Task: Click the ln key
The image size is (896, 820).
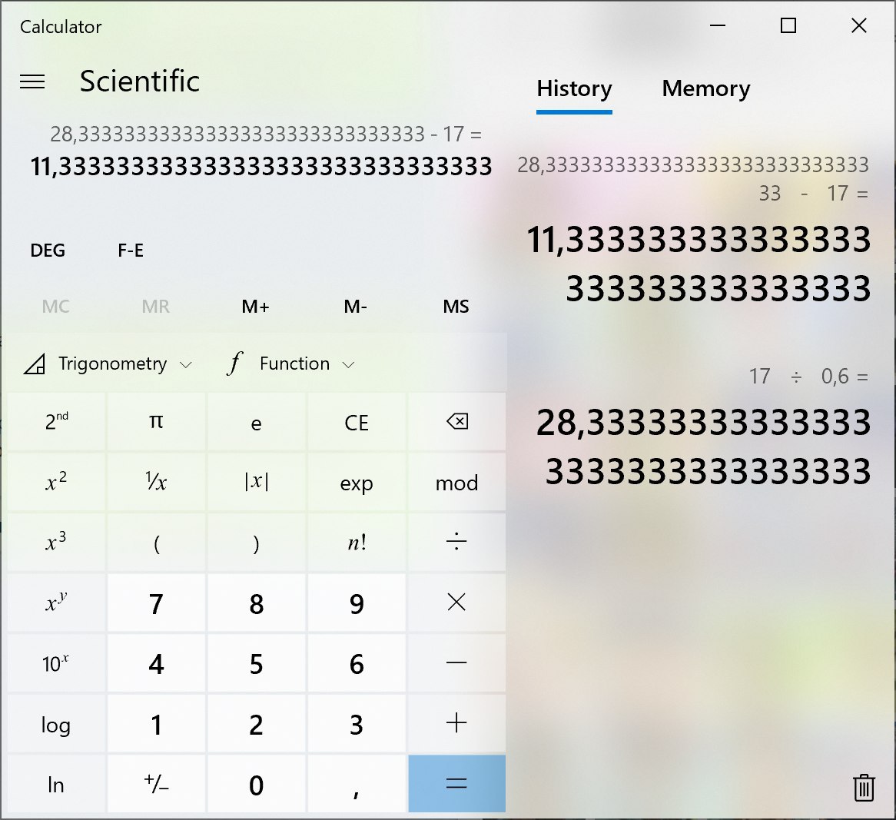Action: [56, 783]
